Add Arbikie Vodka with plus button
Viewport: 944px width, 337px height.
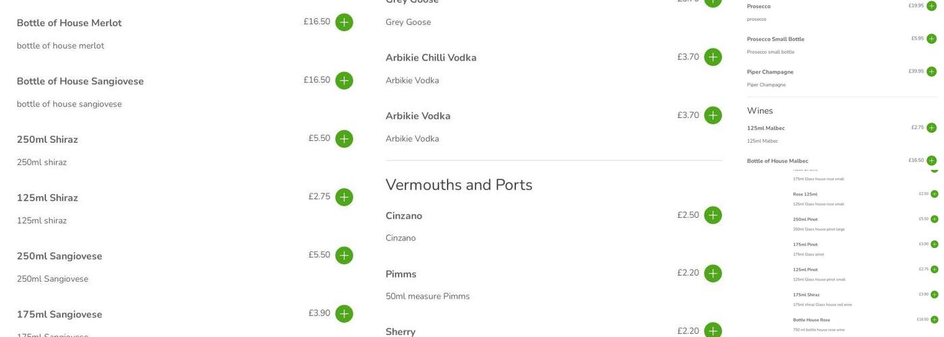coord(713,115)
